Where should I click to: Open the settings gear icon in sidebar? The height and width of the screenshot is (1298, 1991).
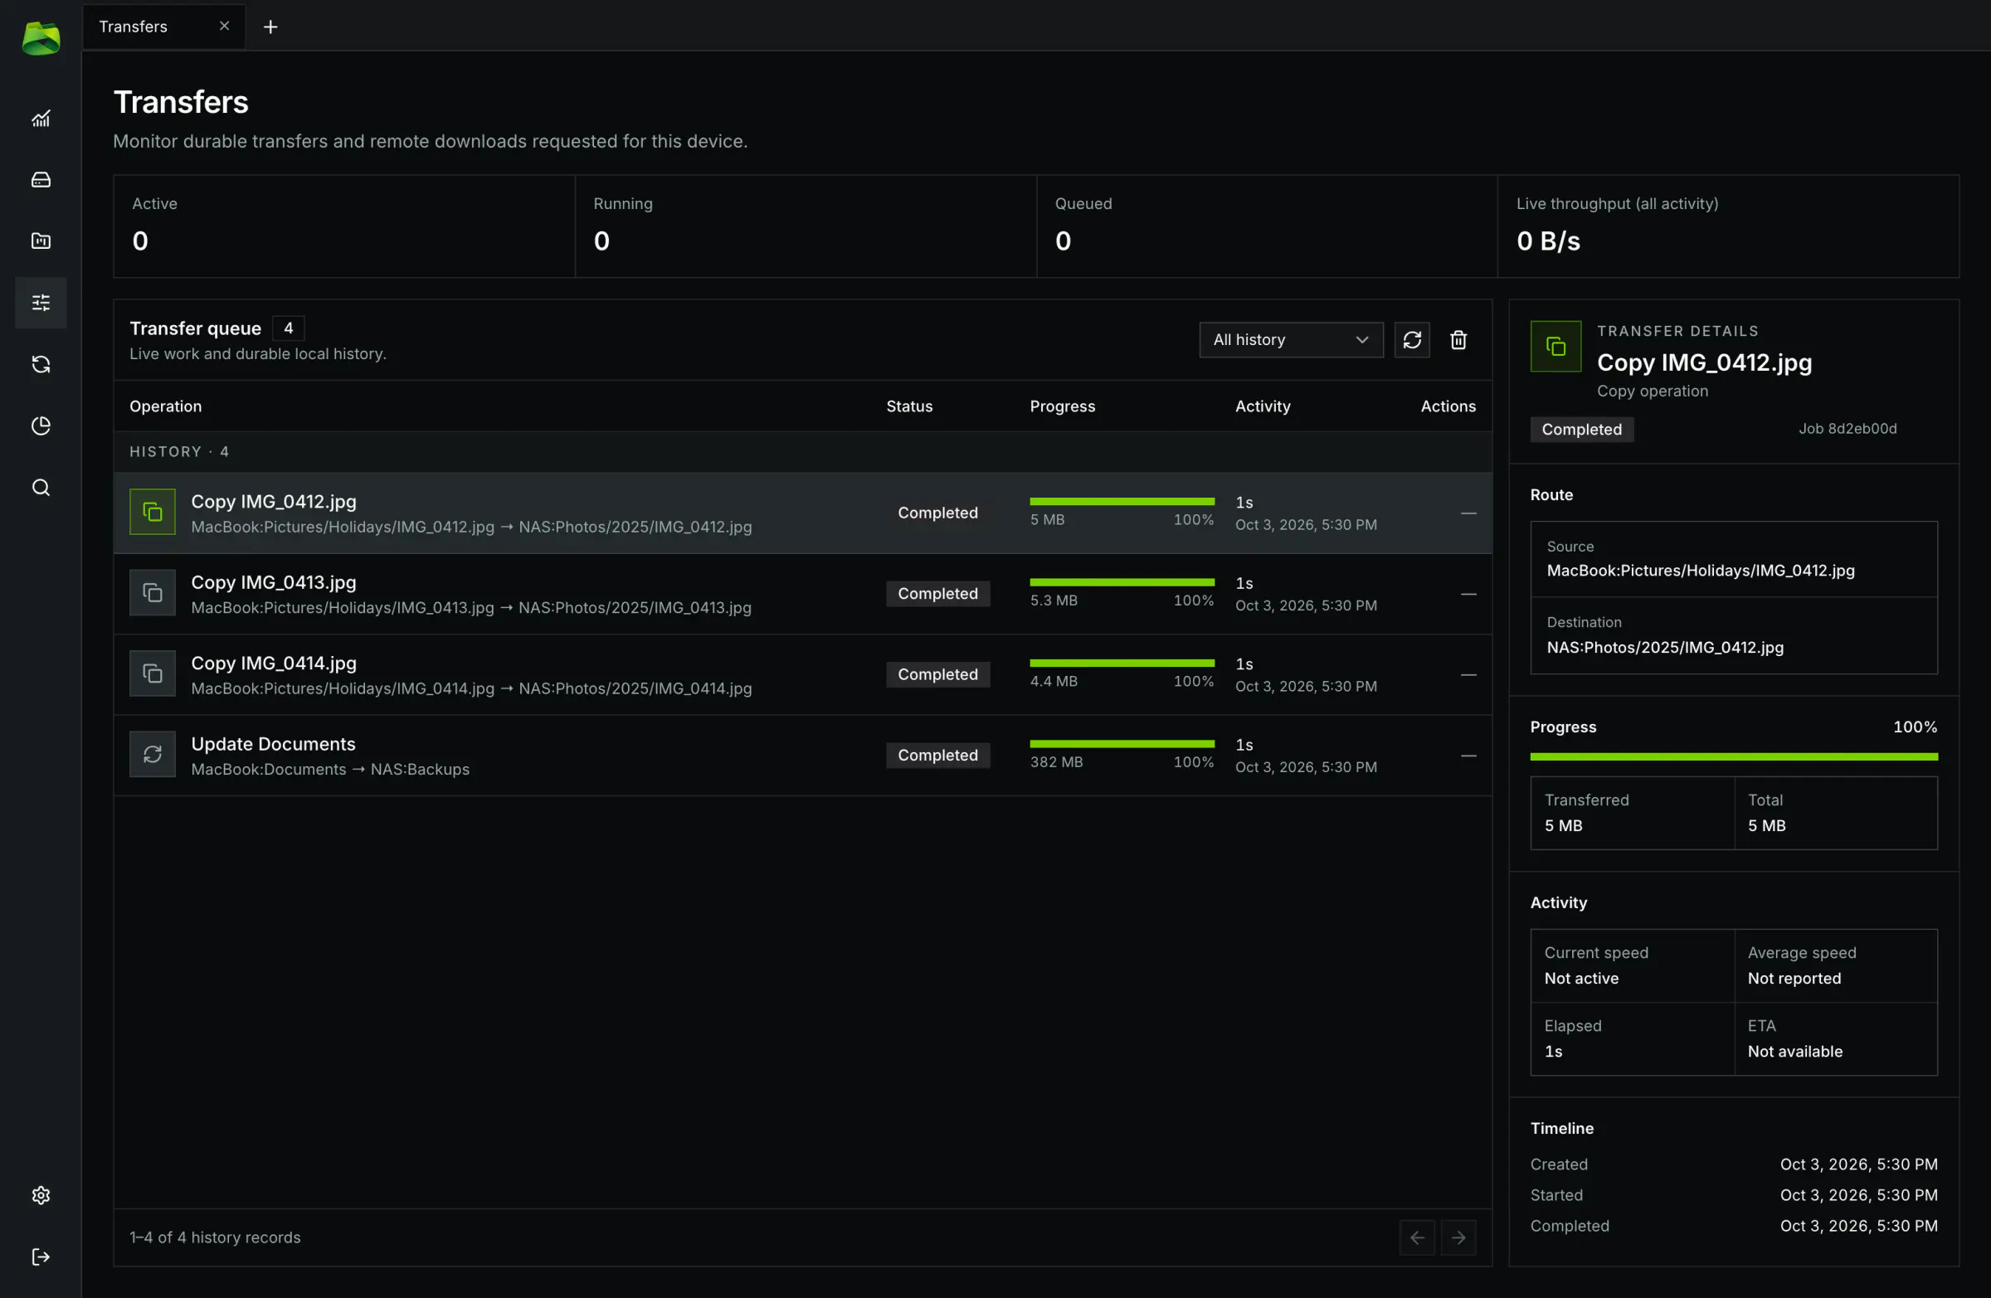(40, 1195)
